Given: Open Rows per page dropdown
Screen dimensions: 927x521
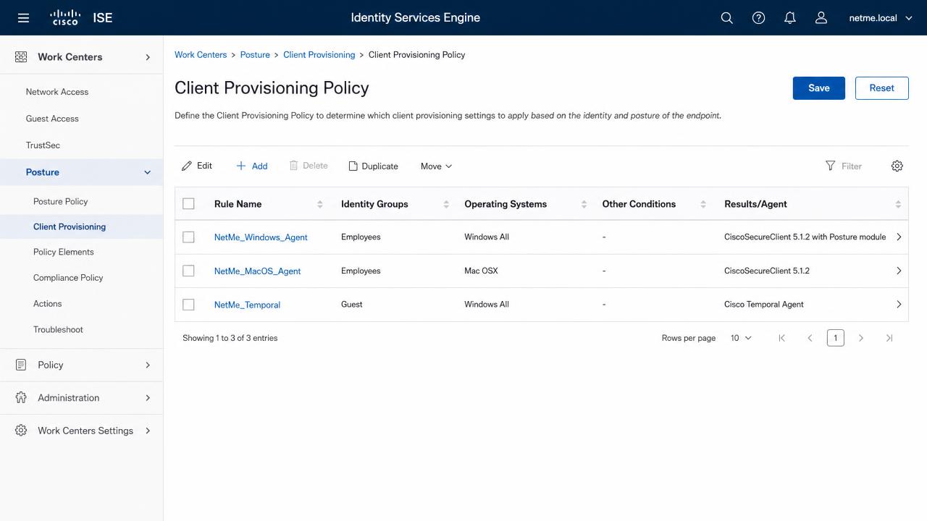Looking at the screenshot, I should (x=741, y=338).
